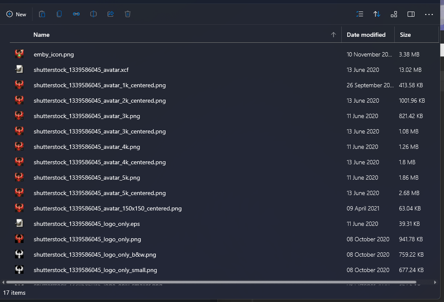Click the avatar.xcf file icon
Image resolution: width=444 pixels, height=302 pixels.
[19, 69]
